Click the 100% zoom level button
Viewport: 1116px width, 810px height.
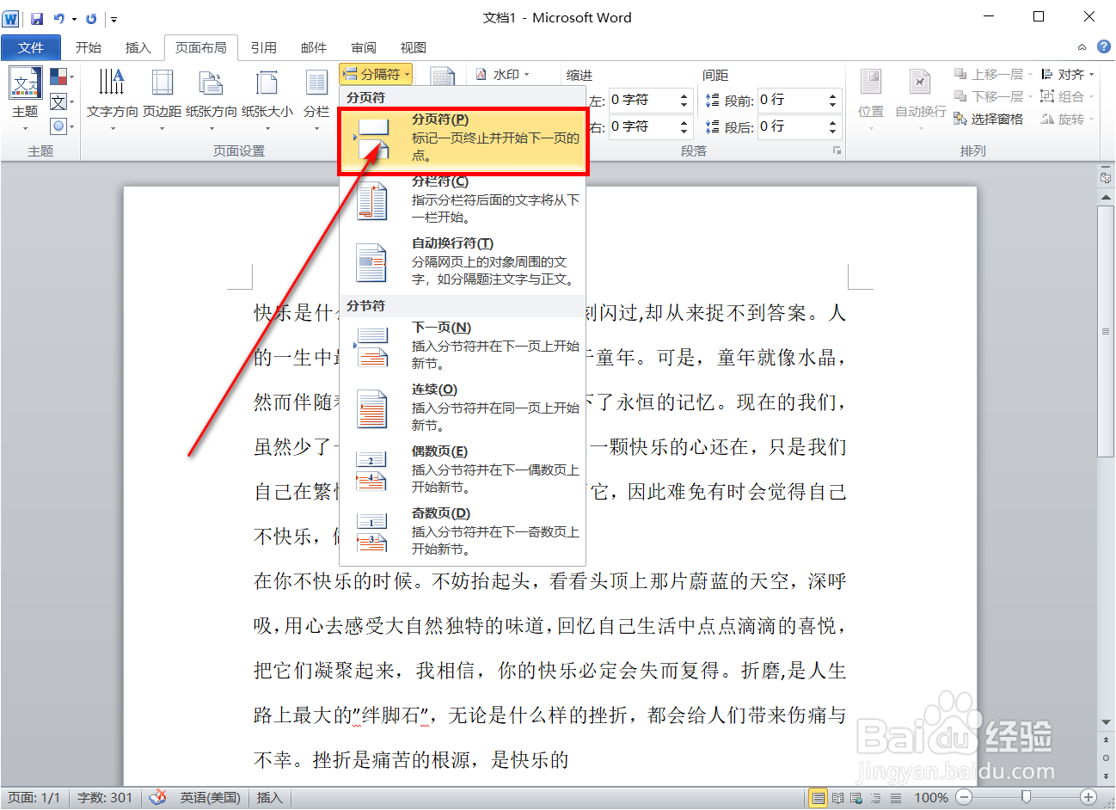tap(931, 798)
